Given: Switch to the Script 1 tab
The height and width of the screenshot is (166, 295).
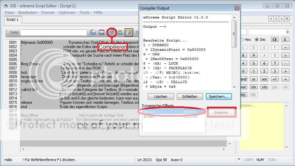Looking at the screenshot, I should [x=13, y=20].
